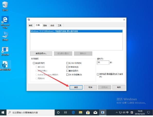Check the OS 引导信息(O) option
This screenshot has height=117, width=153.
pos(67,75)
